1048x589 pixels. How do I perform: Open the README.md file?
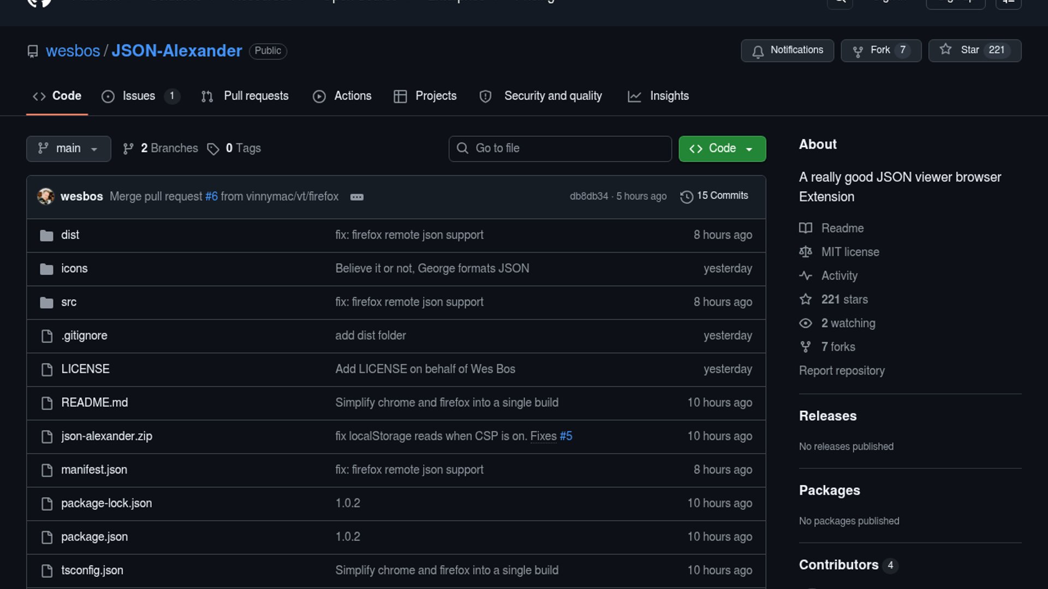pyautogui.click(x=94, y=402)
